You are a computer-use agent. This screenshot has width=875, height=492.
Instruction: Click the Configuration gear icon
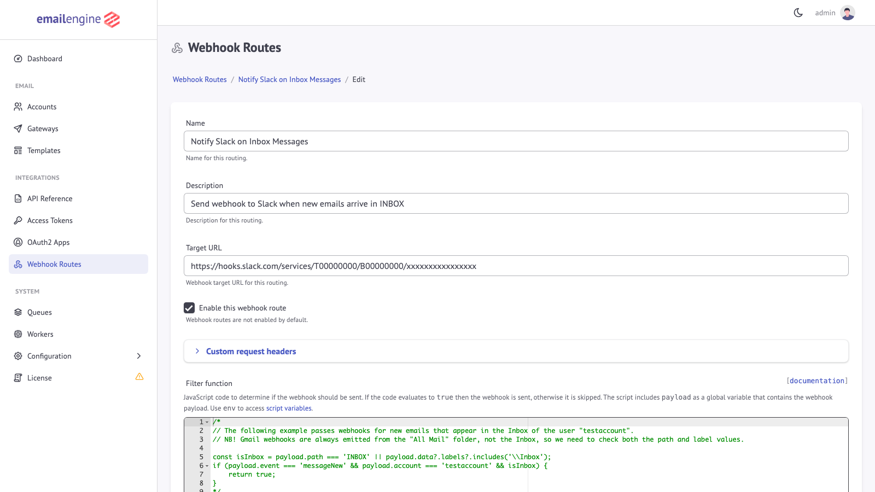(18, 356)
